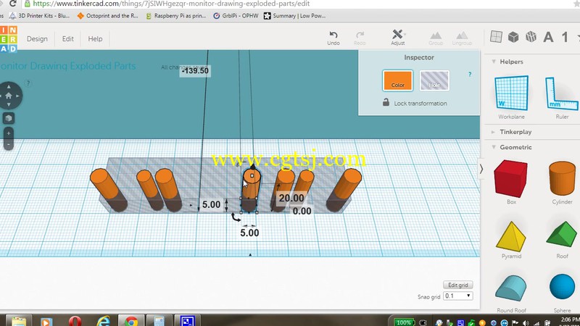Click the fit view cube icon

9,118
